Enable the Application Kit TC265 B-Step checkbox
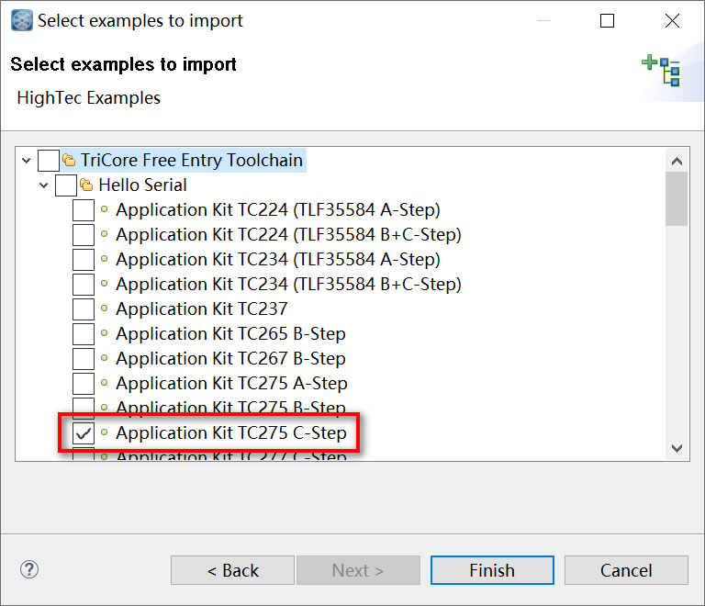The height and width of the screenshot is (606, 705). (84, 333)
